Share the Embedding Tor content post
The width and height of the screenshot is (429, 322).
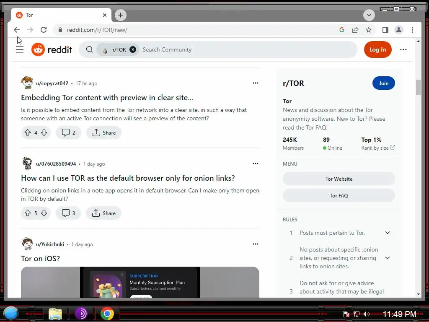[x=104, y=133]
